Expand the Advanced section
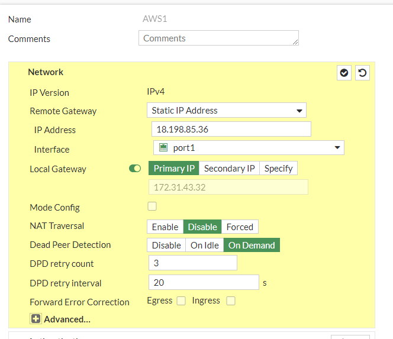Screen dimensions: 393x339 [x=67, y=319]
